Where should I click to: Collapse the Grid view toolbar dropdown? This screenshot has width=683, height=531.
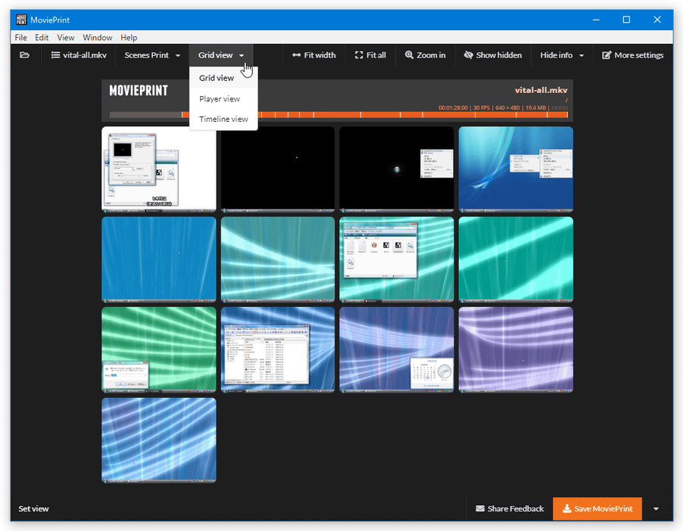point(221,55)
